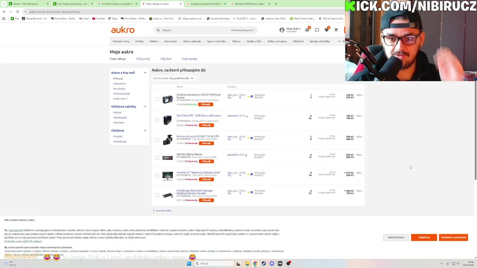
Task: Click the Windows Start button
Action: tap(189, 264)
